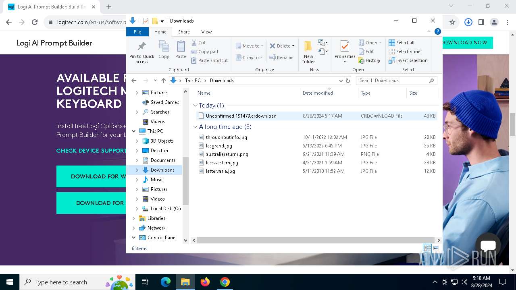
Task: Navigate up one folder level
Action: click(x=163, y=81)
